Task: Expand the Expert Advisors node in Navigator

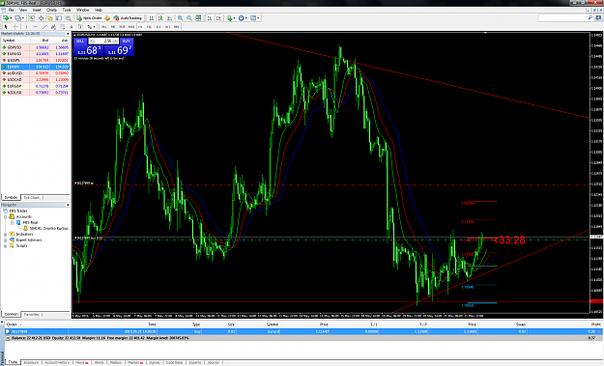Action: tap(6, 239)
